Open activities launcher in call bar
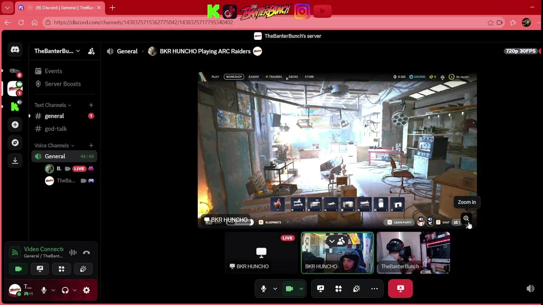The height and width of the screenshot is (305, 543). [x=339, y=288]
